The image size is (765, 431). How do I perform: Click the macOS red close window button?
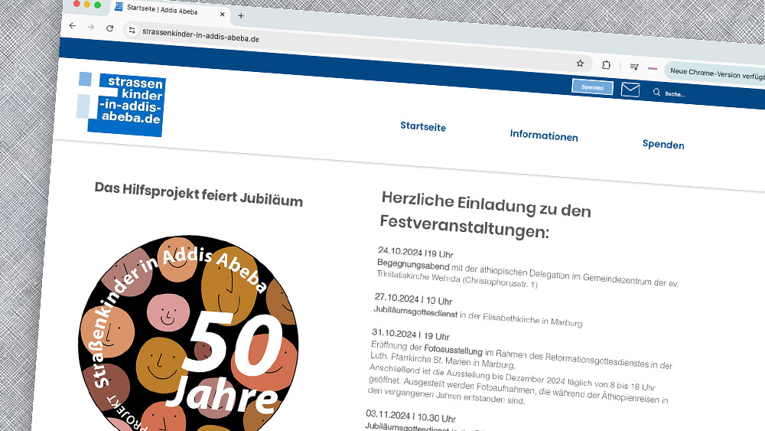pos(76,3)
